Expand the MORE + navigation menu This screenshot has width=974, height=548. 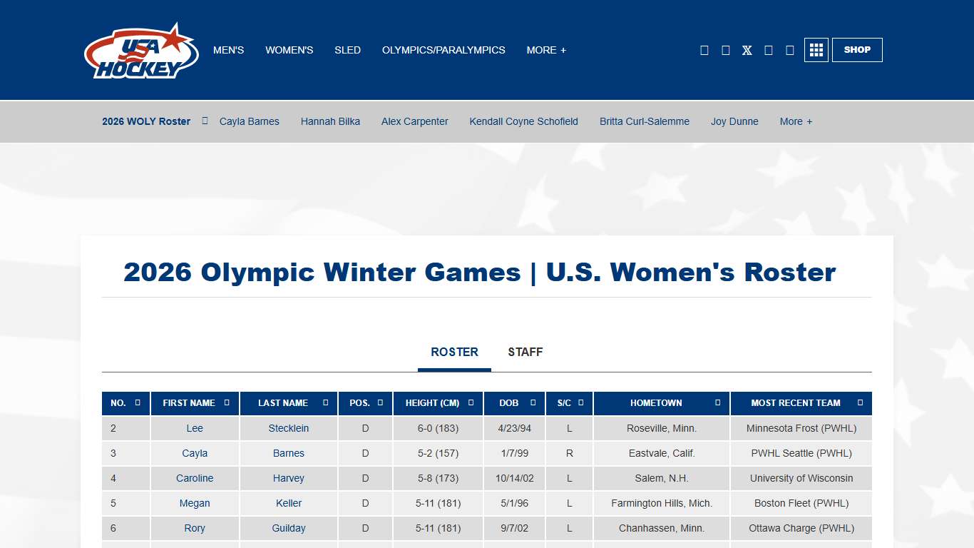click(x=546, y=50)
